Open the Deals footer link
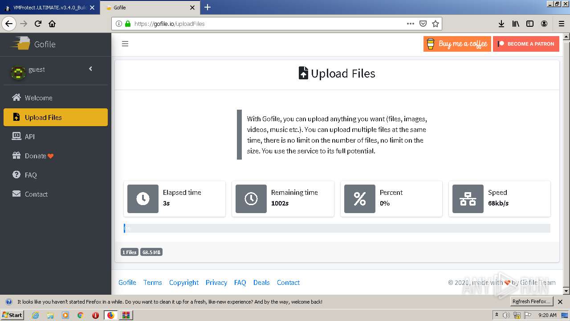This screenshot has height=321, width=570. (x=261, y=282)
